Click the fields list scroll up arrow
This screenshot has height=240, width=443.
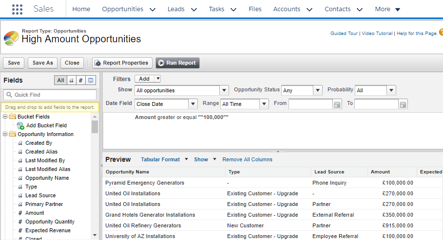[95, 116]
